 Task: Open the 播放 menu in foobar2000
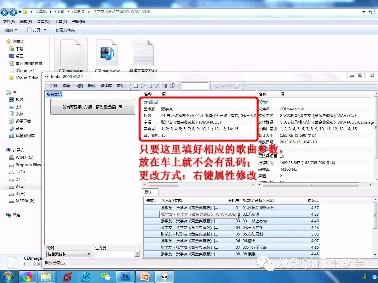pyautogui.click(x=92, y=86)
